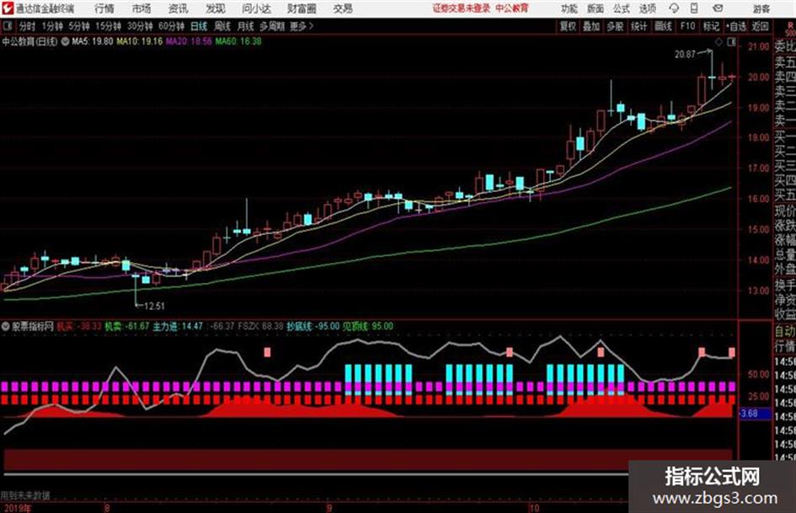Open the 发现 menu
The height and width of the screenshot is (513, 796).
tap(215, 8)
